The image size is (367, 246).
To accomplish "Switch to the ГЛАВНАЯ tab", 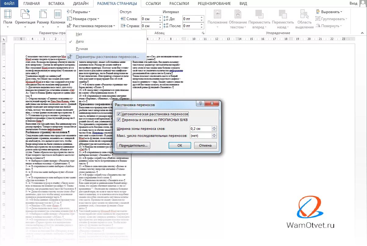I will point(32,3).
